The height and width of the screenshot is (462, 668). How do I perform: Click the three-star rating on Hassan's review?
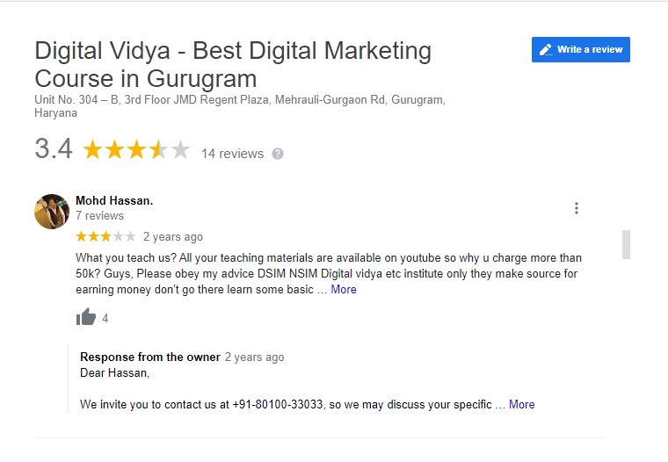coord(105,236)
